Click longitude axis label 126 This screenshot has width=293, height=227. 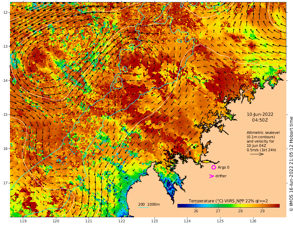(253, 221)
